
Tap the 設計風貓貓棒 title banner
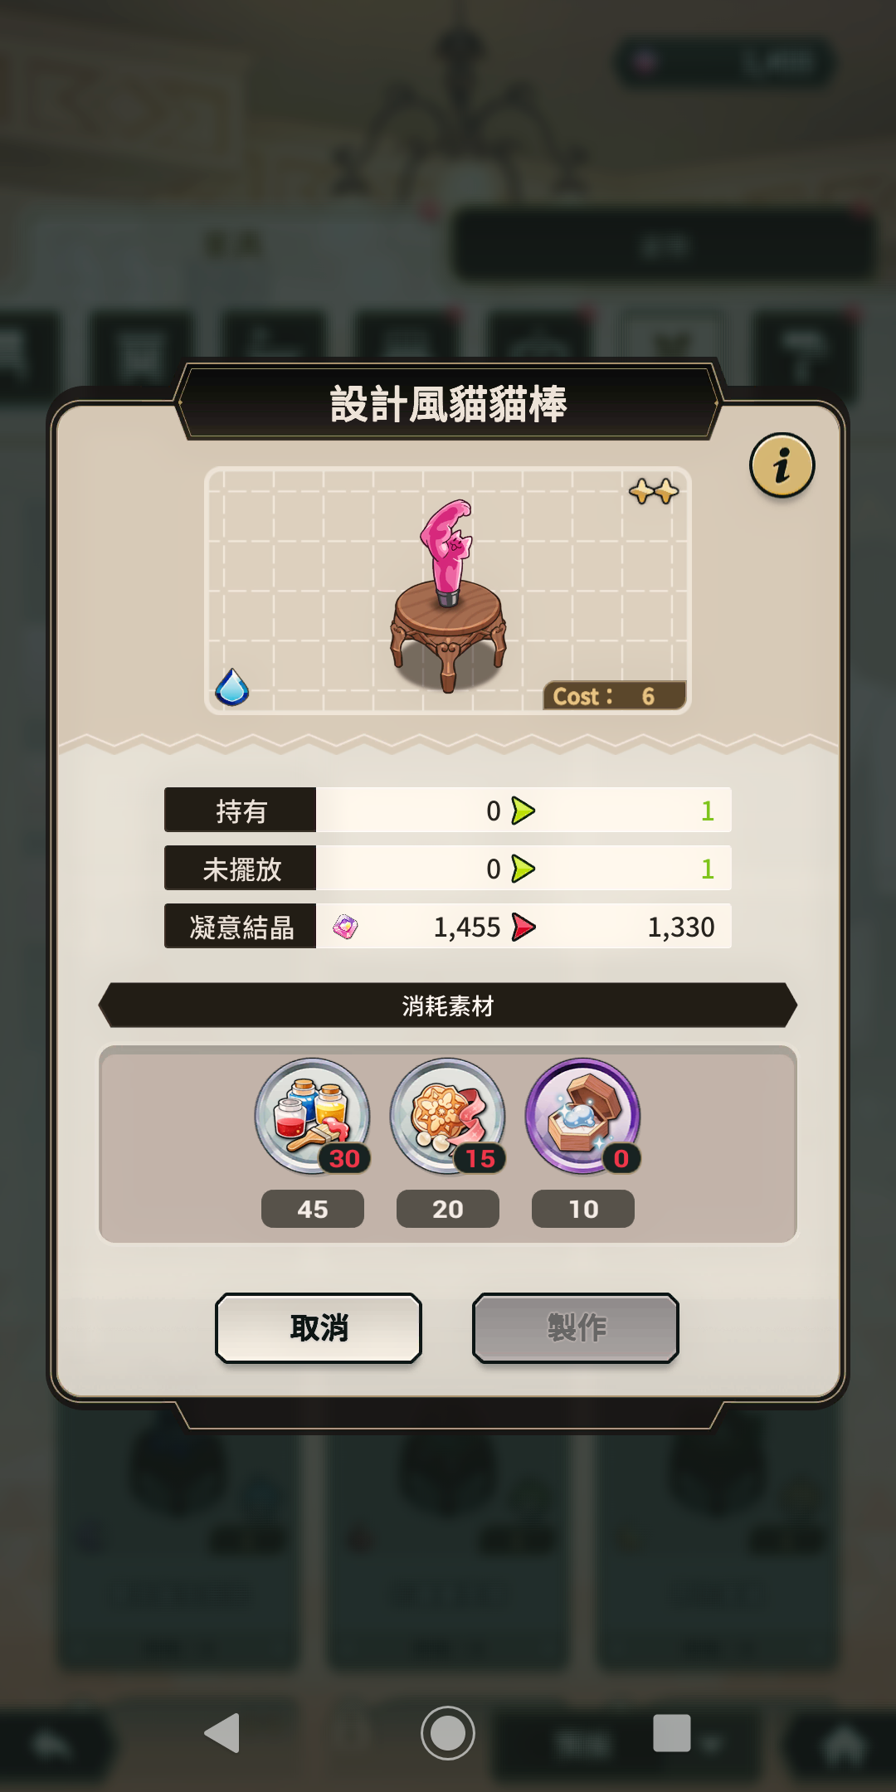pos(448,404)
